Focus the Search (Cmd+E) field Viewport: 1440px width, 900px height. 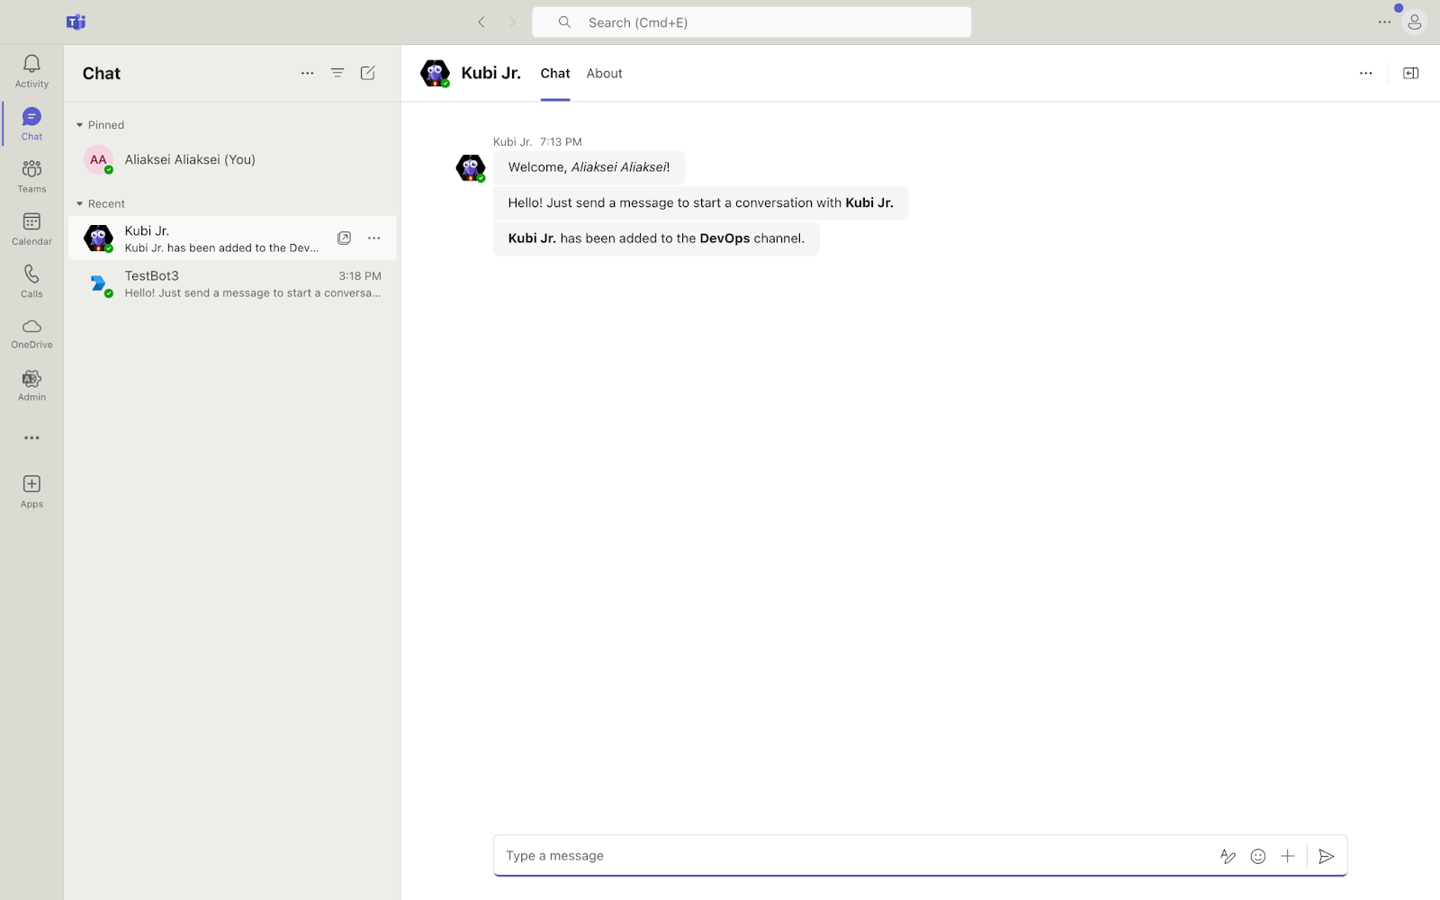coord(751,22)
